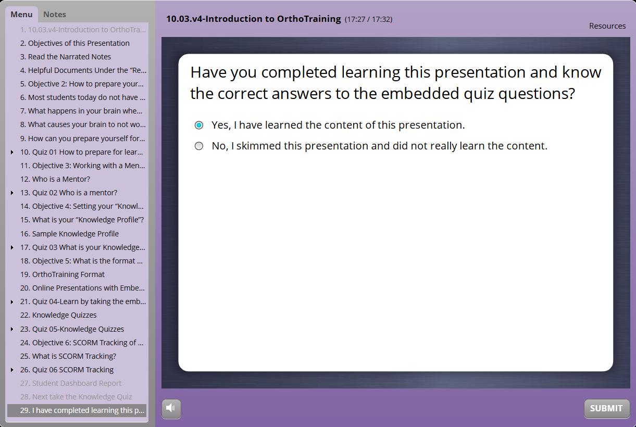Viewport: 636px width, 427px height.
Task: Expand the Quiz 01 How to prepare item
Action: (x=13, y=152)
